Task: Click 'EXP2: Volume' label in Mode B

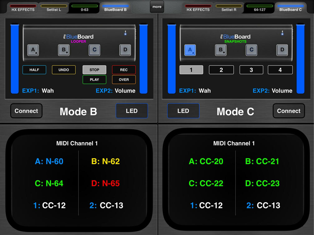Action: point(116,91)
